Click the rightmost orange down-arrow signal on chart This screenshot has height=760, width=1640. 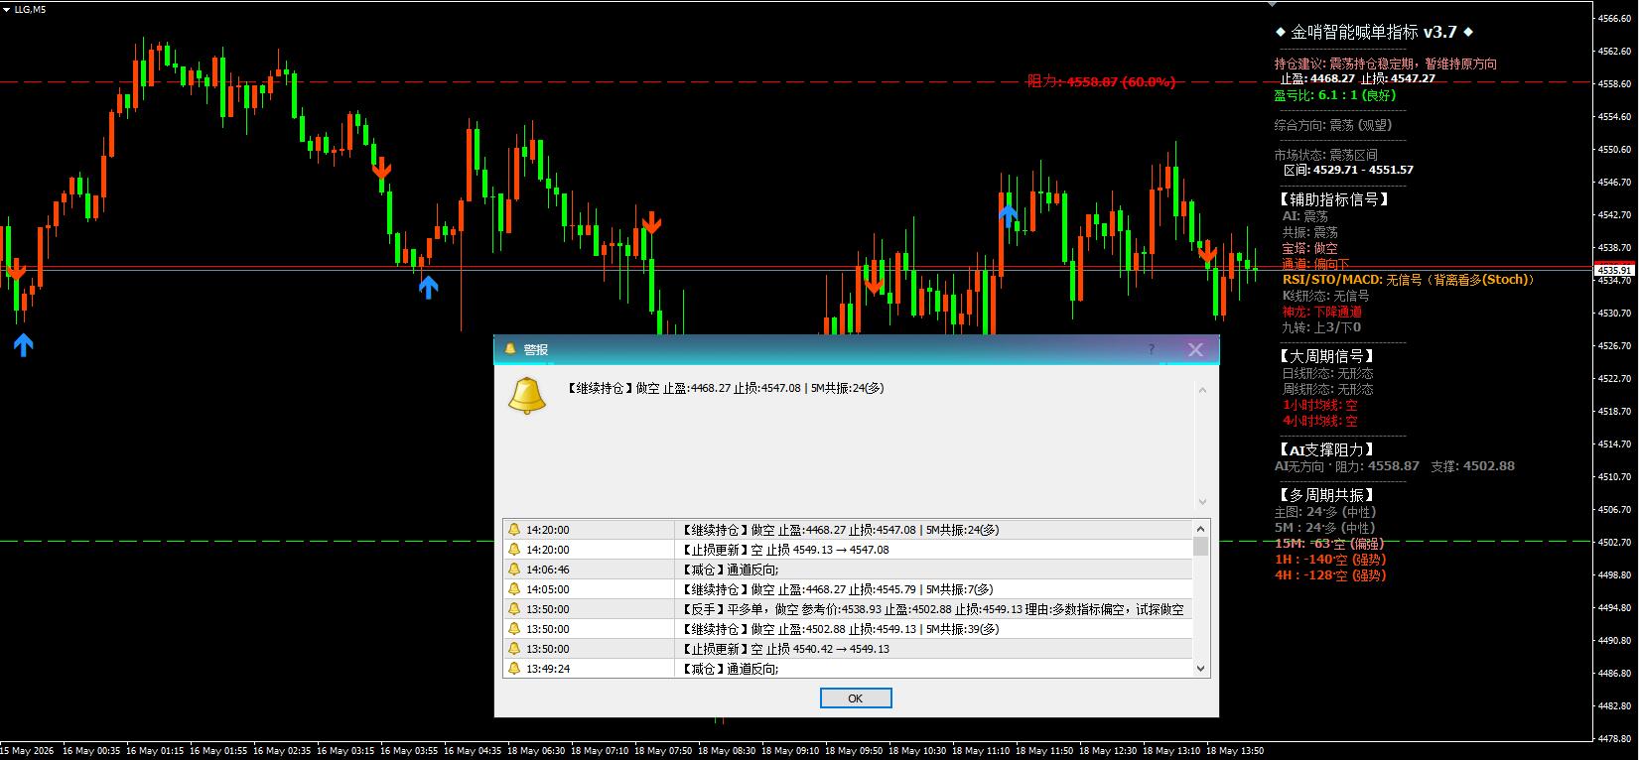(x=1207, y=252)
